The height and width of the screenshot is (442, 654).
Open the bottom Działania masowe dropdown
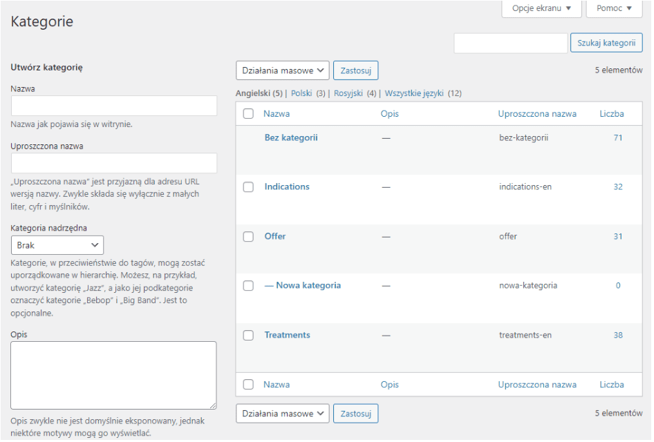pyautogui.click(x=283, y=414)
